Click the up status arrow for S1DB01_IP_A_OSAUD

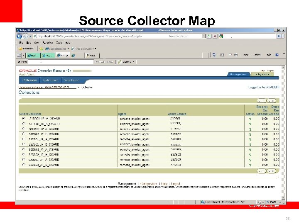click(250, 119)
